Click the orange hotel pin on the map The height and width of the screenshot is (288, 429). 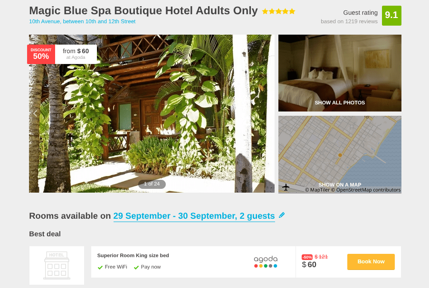[x=340, y=155]
